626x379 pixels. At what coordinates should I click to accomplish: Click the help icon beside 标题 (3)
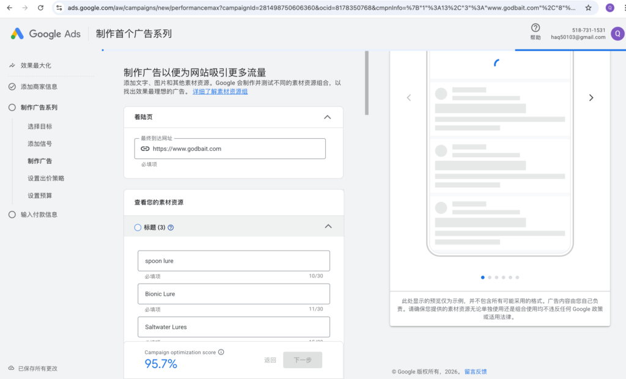tap(171, 227)
